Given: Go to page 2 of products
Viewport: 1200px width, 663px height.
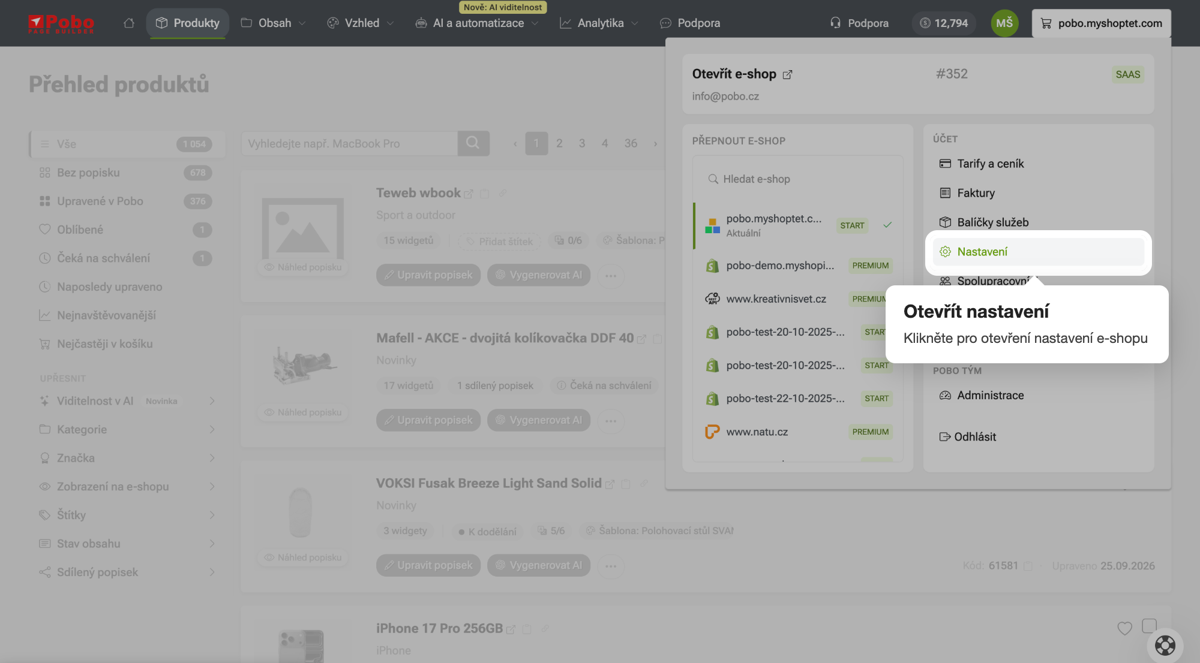Looking at the screenshot, I should 559,143.
